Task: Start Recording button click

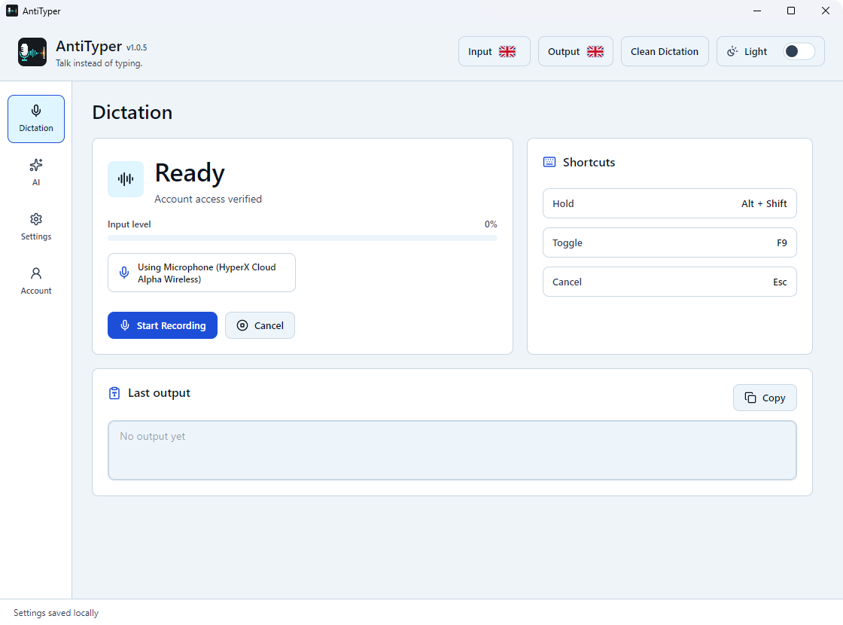Action: coord(163,325)
